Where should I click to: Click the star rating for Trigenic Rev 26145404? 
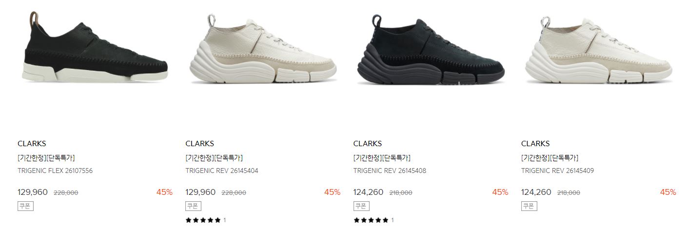(x=203, y=220)
